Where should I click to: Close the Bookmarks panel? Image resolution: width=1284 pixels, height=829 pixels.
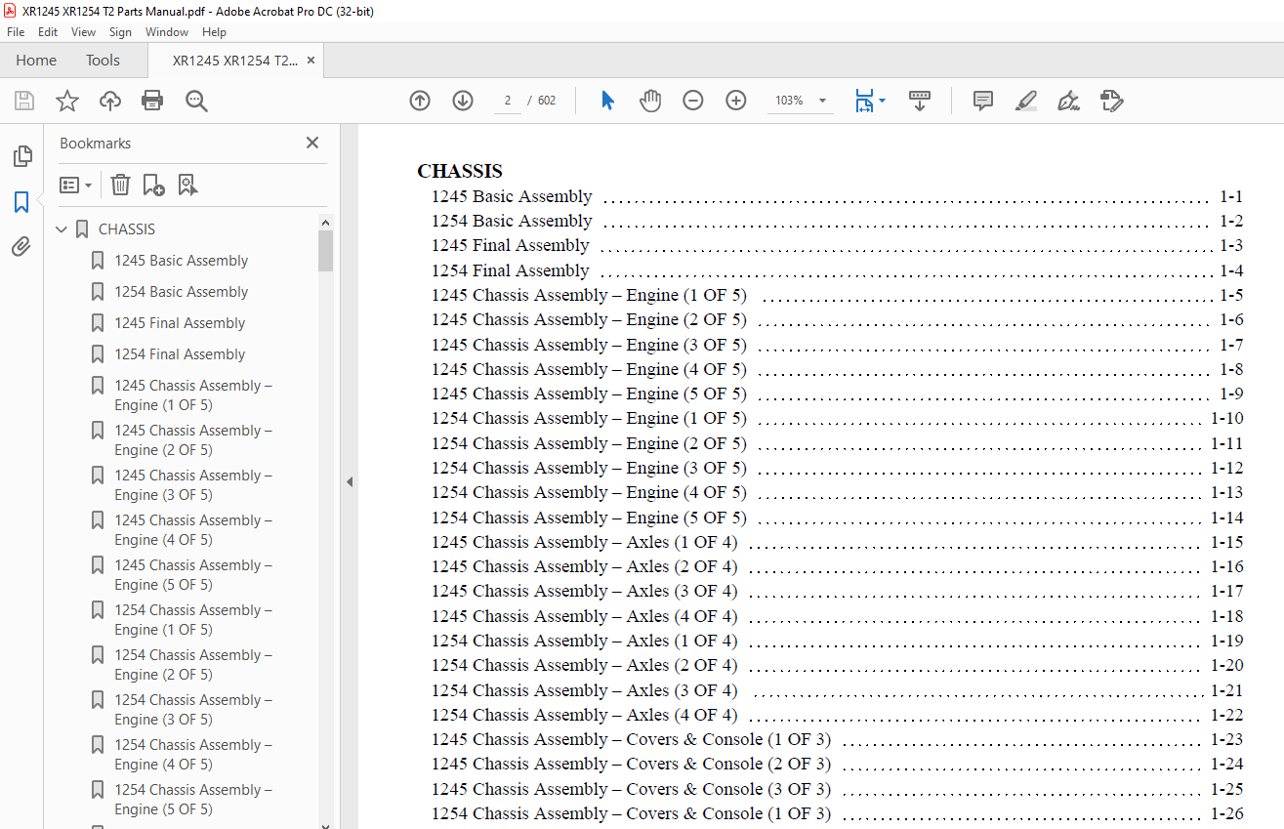[x=312, y=143]
